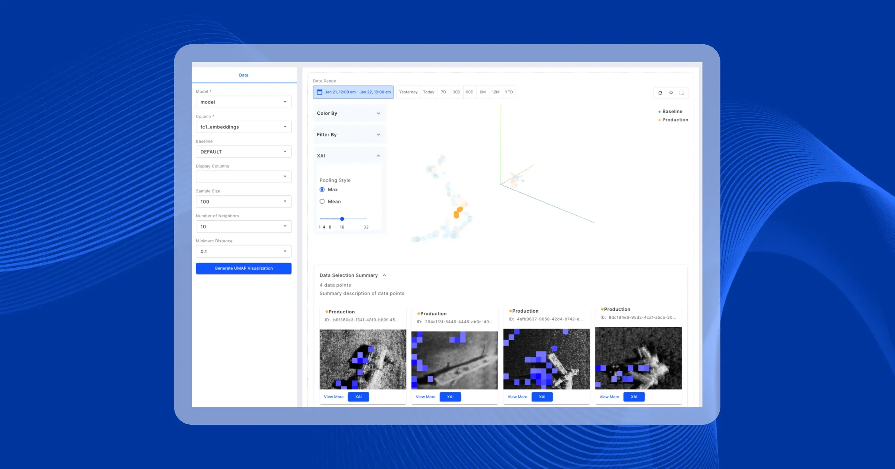Click View More on card 284a1f3f
This screenshot has height=469, width=895.
tap(425, 397)
